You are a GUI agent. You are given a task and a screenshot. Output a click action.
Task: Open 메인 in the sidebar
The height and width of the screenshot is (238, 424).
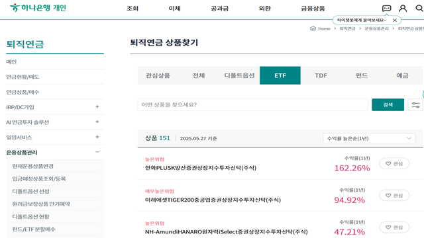click(x=11, y=61)
